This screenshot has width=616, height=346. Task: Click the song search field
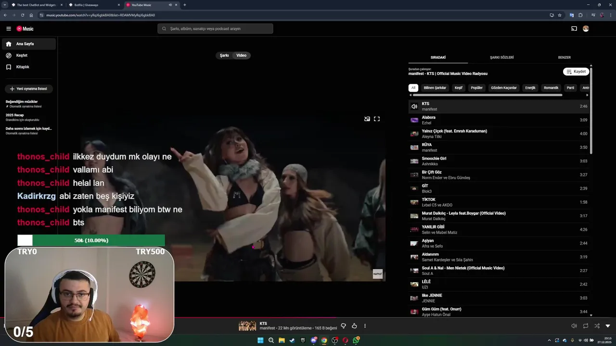(x=215, y=29)
